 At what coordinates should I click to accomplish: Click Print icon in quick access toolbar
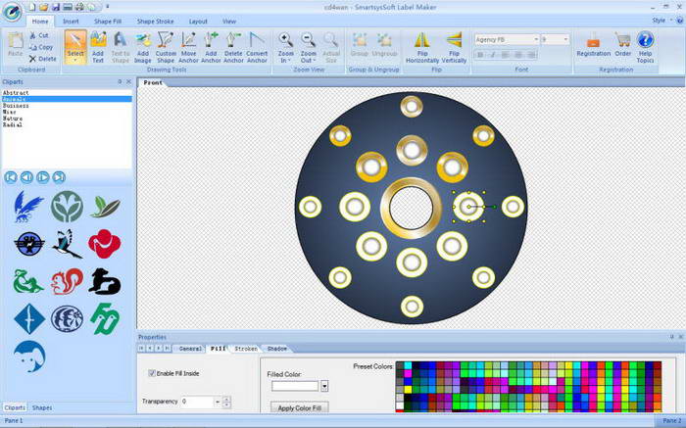(x=79, y=7)
